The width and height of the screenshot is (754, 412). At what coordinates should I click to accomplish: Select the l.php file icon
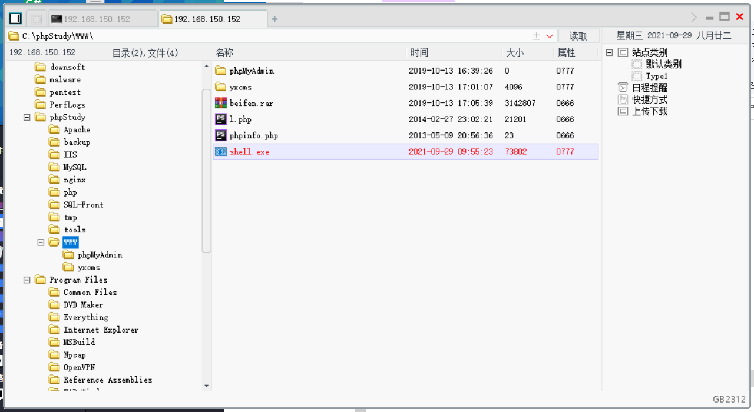(221, 119)
